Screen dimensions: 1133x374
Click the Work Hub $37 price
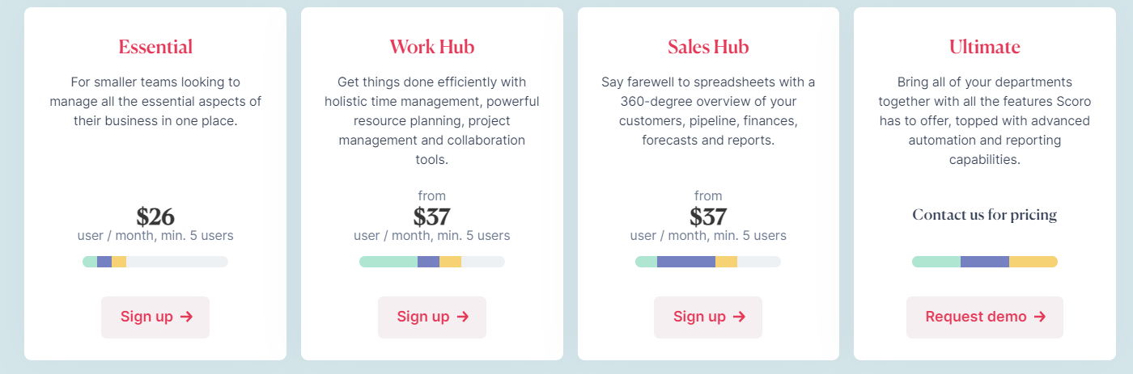coord(432,216)
